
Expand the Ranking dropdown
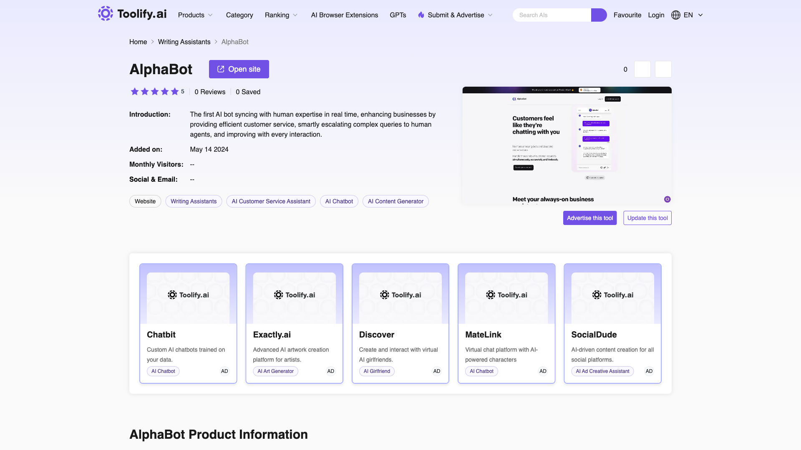coord(281,15)
